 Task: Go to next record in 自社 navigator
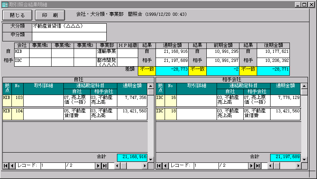[x=98, y=166]
